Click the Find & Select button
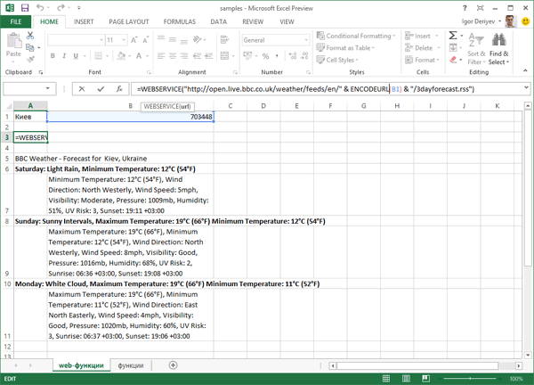This screenshot has height=385, width=534. pos(499,48)
